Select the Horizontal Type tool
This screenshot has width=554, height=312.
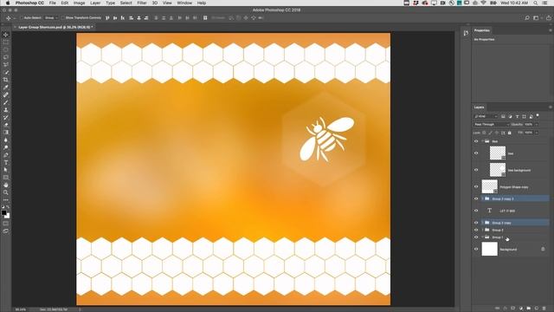6,162
